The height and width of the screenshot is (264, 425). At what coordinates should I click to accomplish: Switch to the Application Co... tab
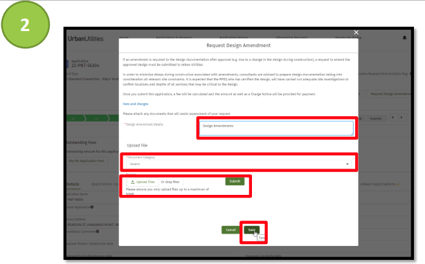[x=105, y=185]
